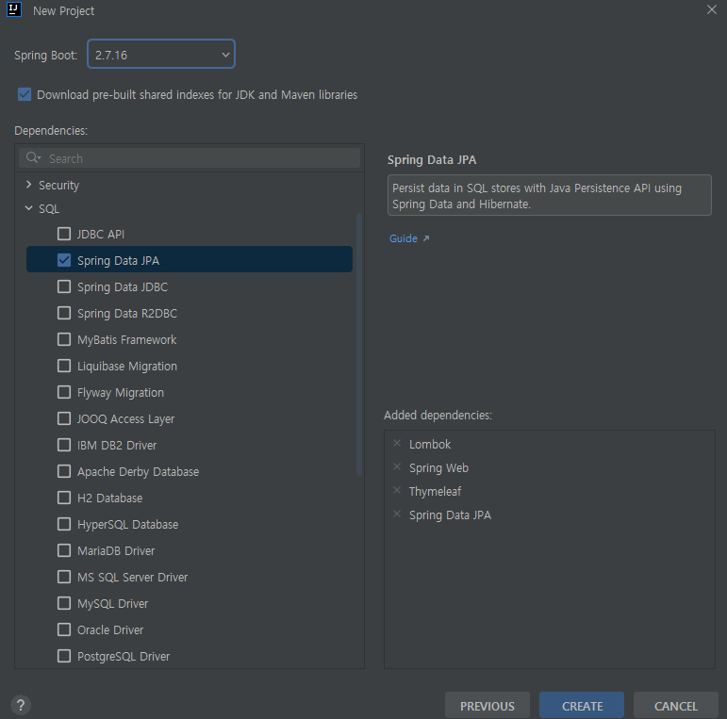Select the Security tree label
The image size is (727, 719).
pos(58,186)
